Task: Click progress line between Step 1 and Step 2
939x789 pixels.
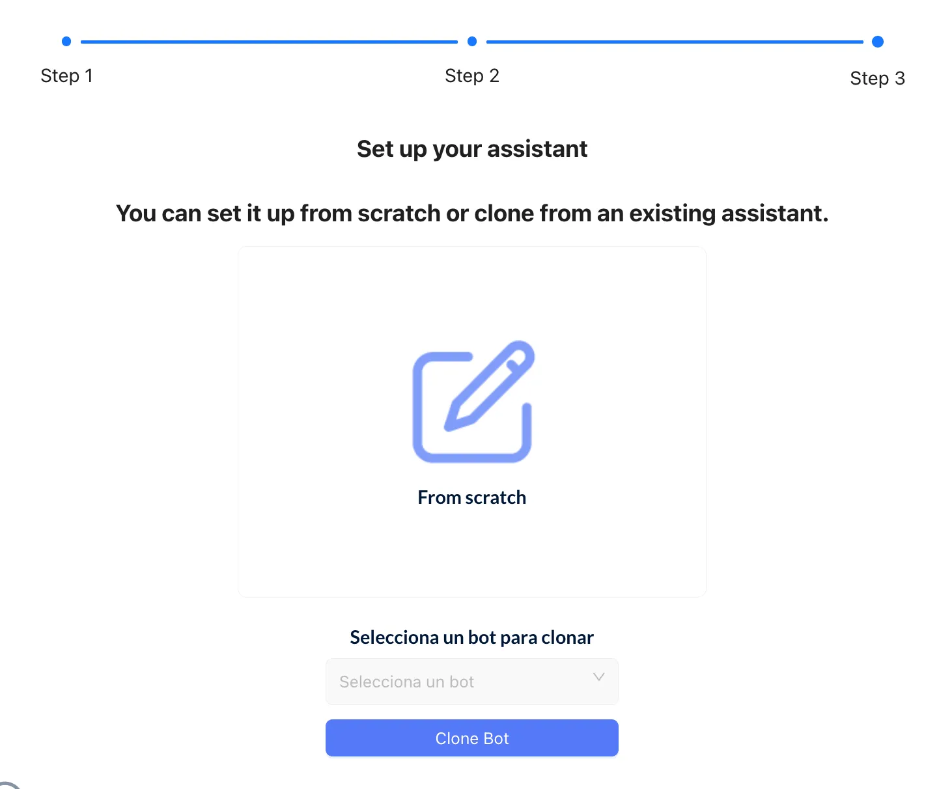Action: (x=269, y=42)
